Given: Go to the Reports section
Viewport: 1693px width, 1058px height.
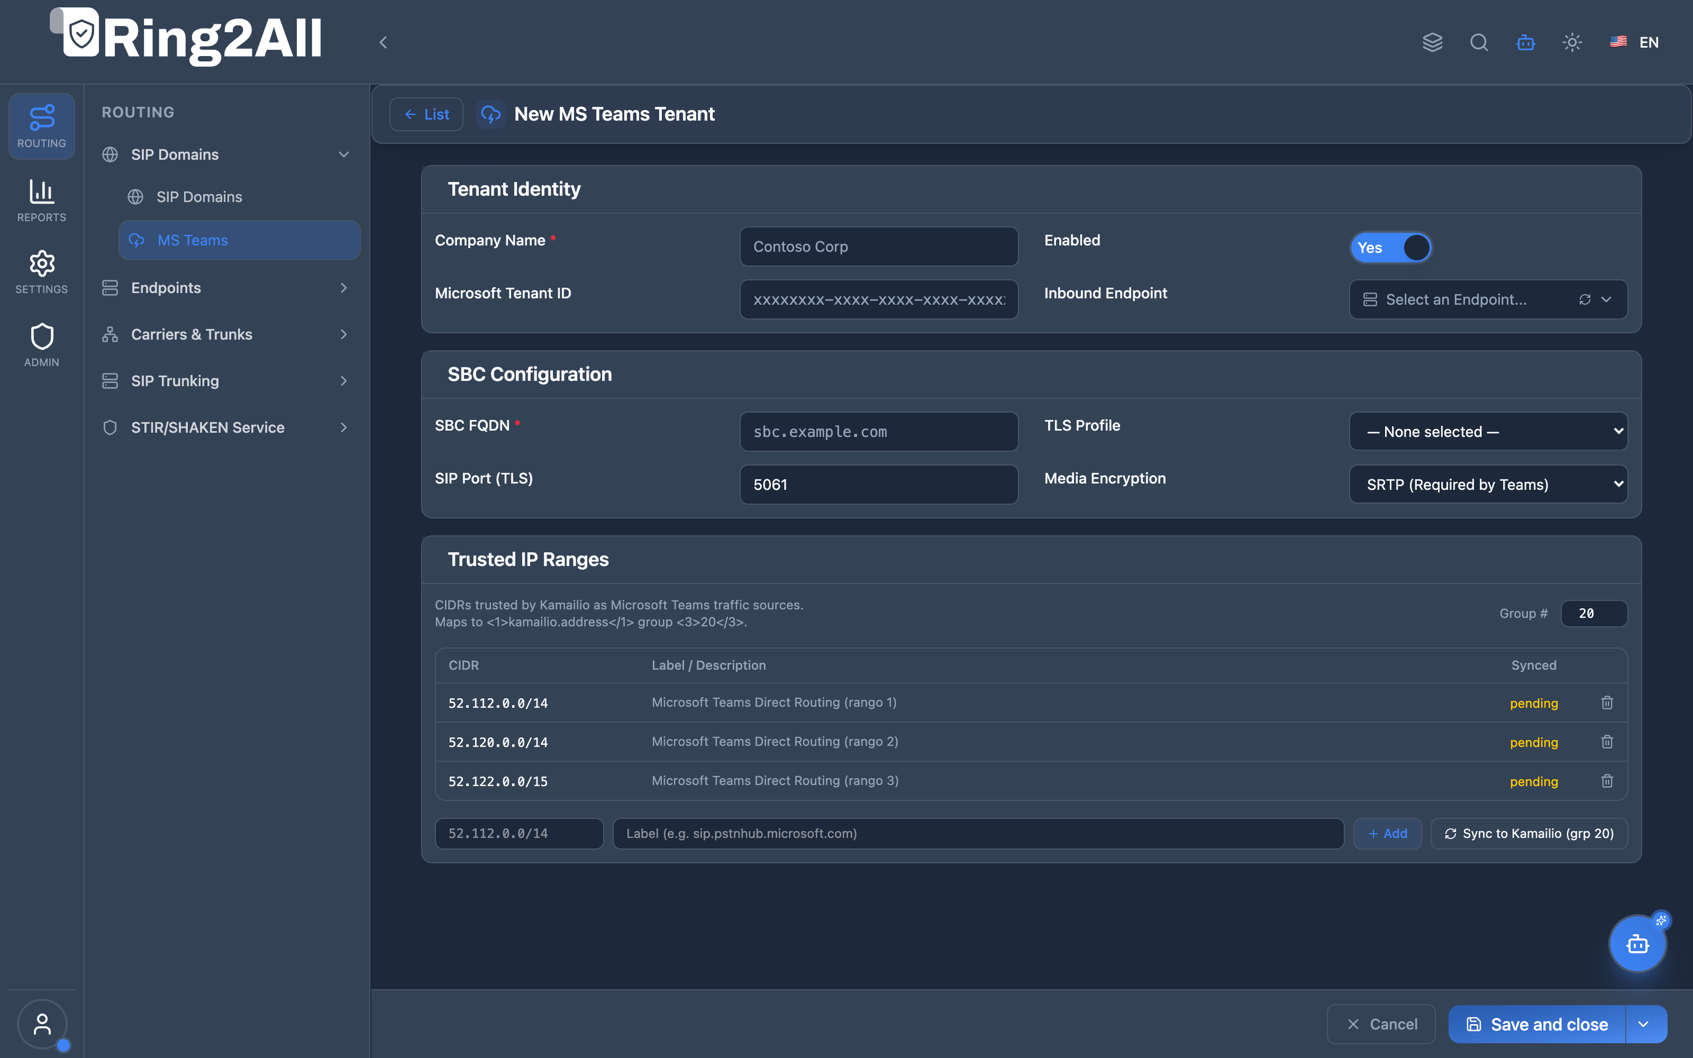Looking at the screenshot, I should (41, 200).
